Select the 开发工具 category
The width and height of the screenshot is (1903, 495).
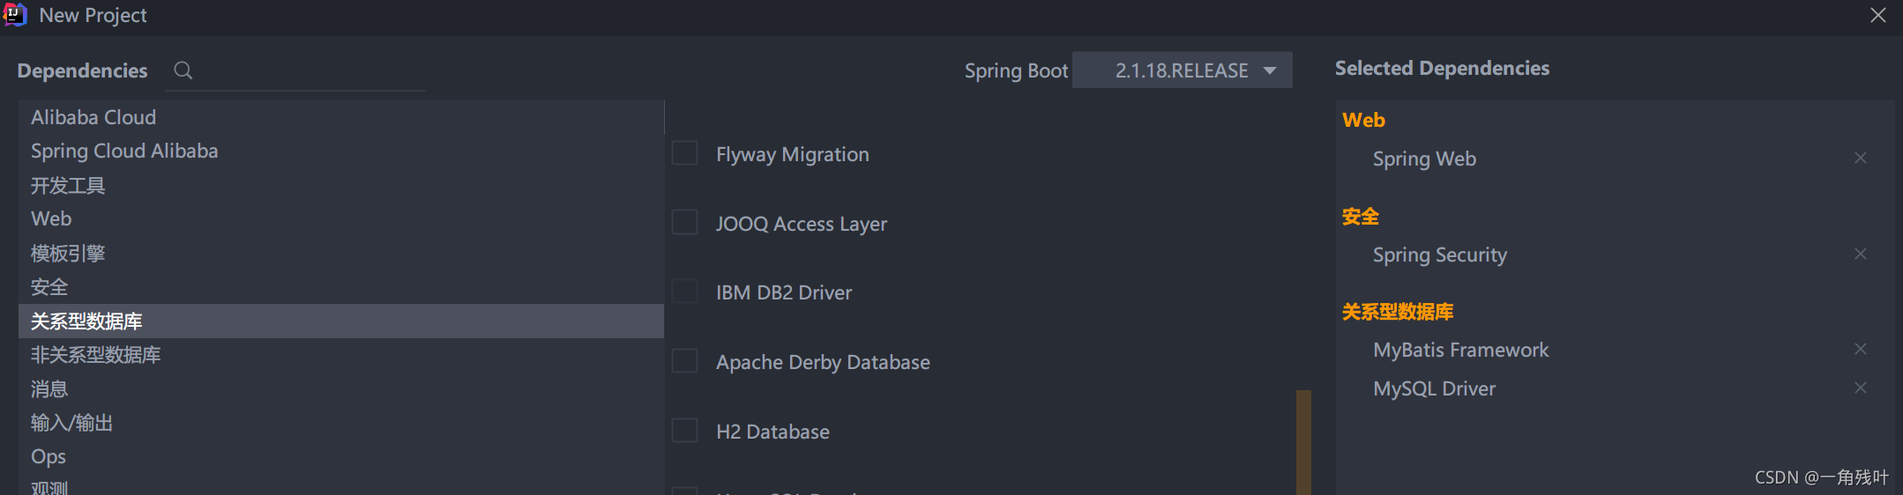point(341,185)
